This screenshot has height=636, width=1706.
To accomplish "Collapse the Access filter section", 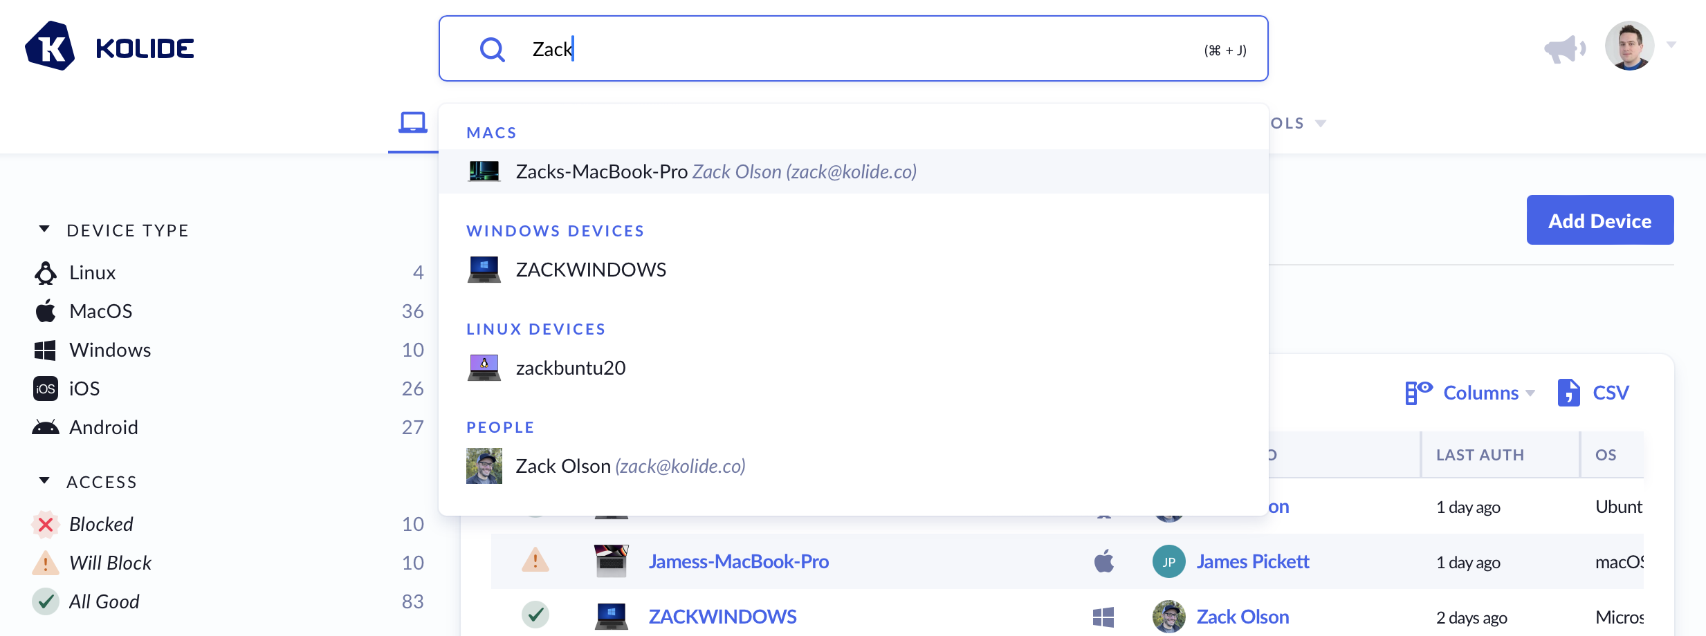I will click(45, 481).
